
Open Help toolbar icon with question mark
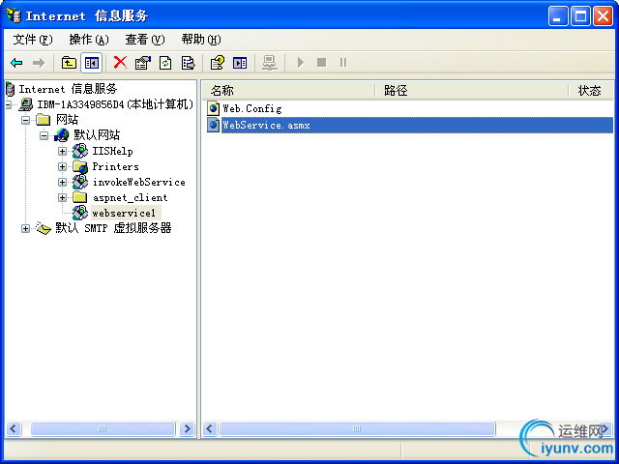click(217, 63)
